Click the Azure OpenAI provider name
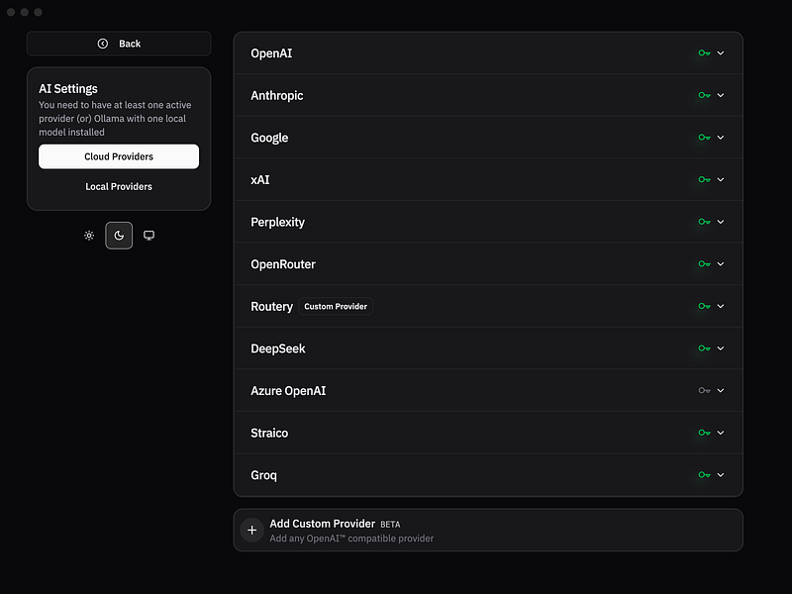The height and width of the screenshot is (594, 792). (x=288, y=391)
